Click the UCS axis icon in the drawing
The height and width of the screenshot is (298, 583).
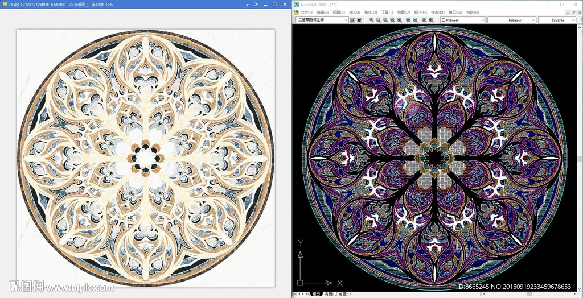[x=319, y=264]
